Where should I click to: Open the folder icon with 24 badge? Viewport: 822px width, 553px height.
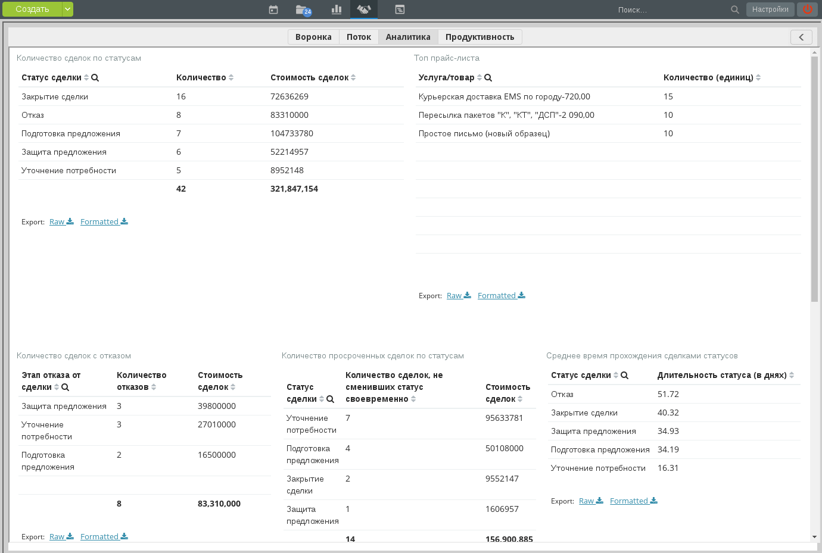[303, 10]
